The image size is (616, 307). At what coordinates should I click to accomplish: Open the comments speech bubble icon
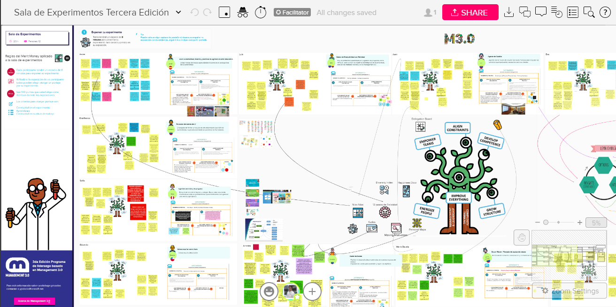[541, 13]
